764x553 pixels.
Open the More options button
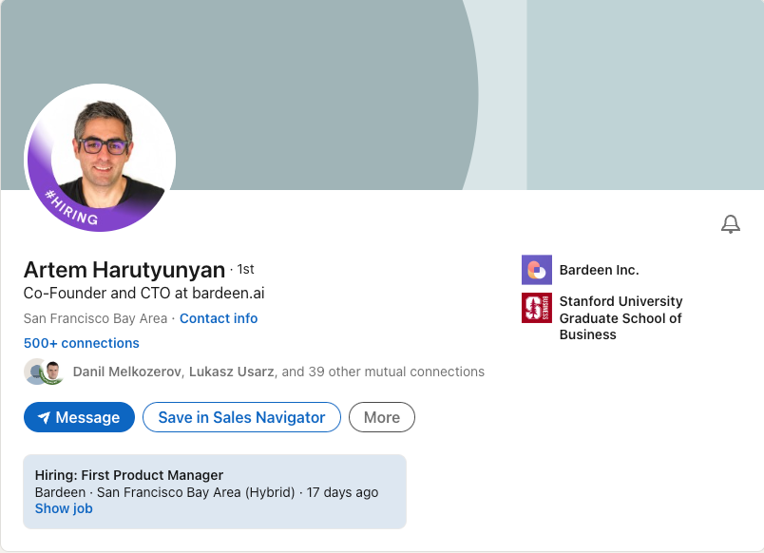pos(382,417)
